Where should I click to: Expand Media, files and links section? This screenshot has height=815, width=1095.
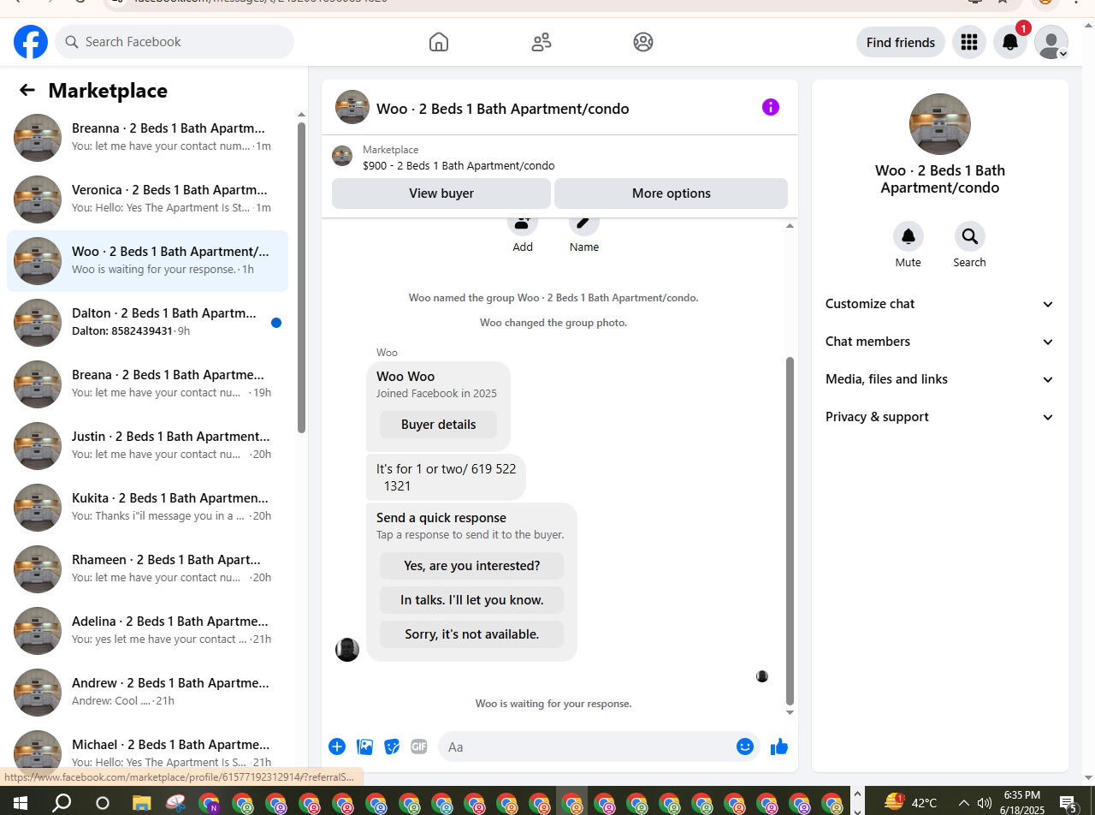(940, 379)
